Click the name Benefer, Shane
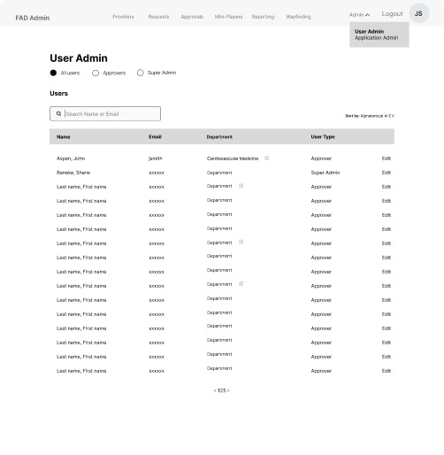This screenshot has width=444, height=455. [x=73, y=173]
